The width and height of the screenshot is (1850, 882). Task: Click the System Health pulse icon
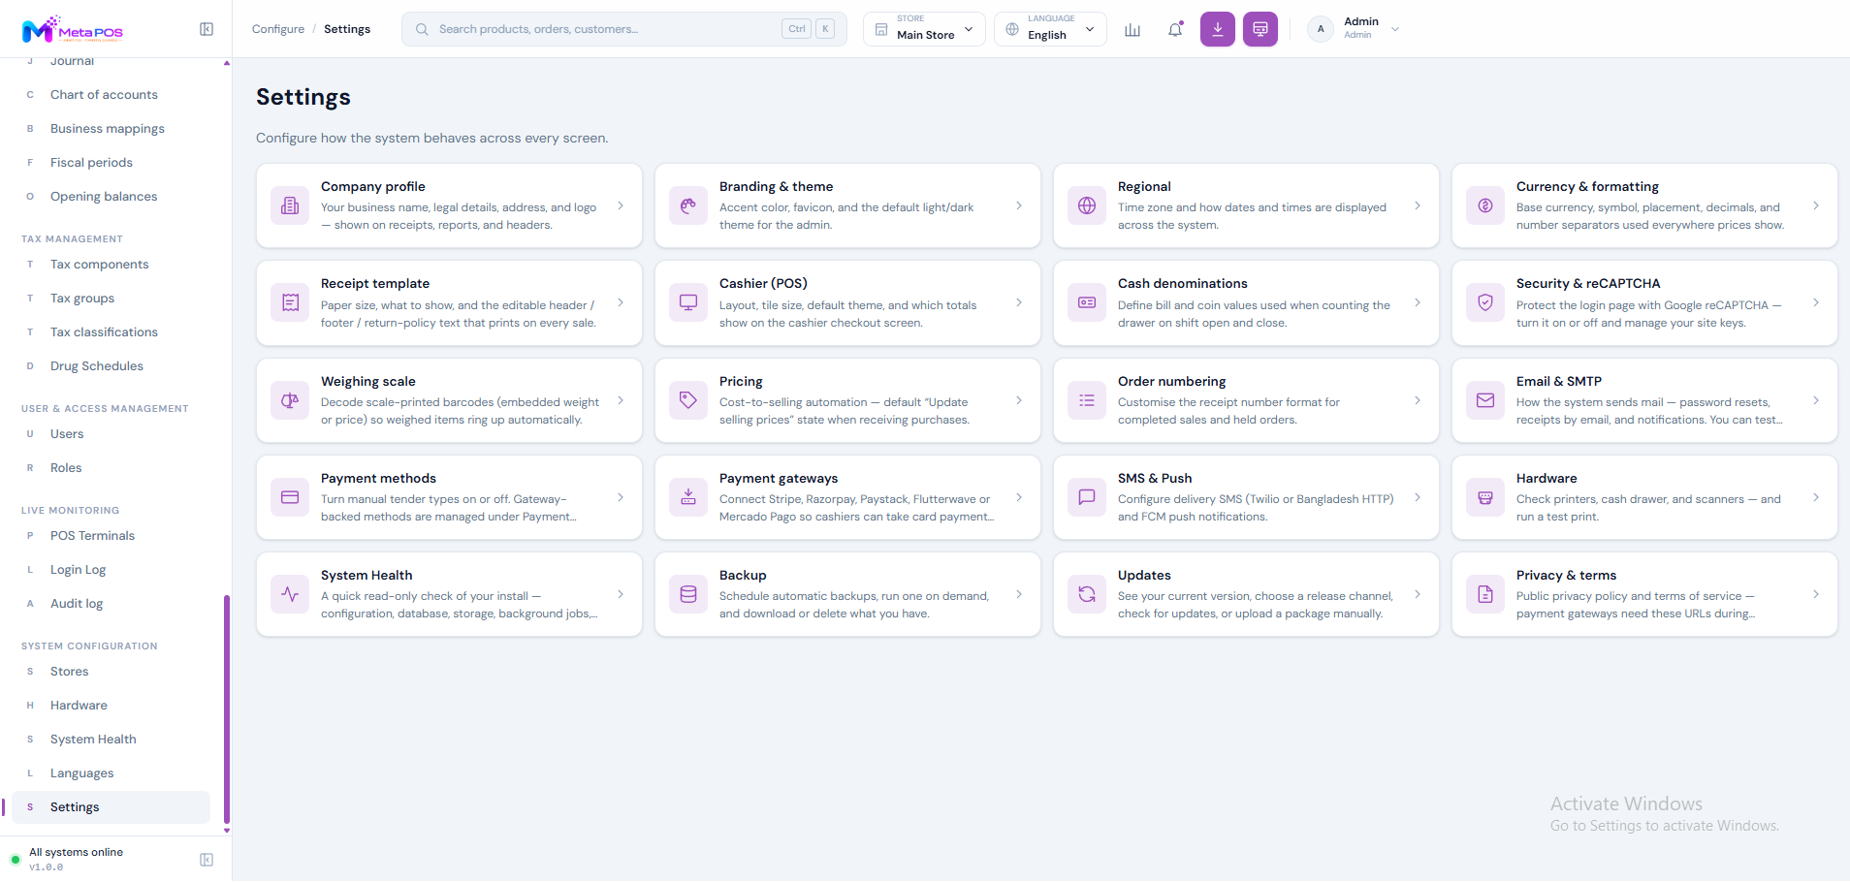point(290,594)
